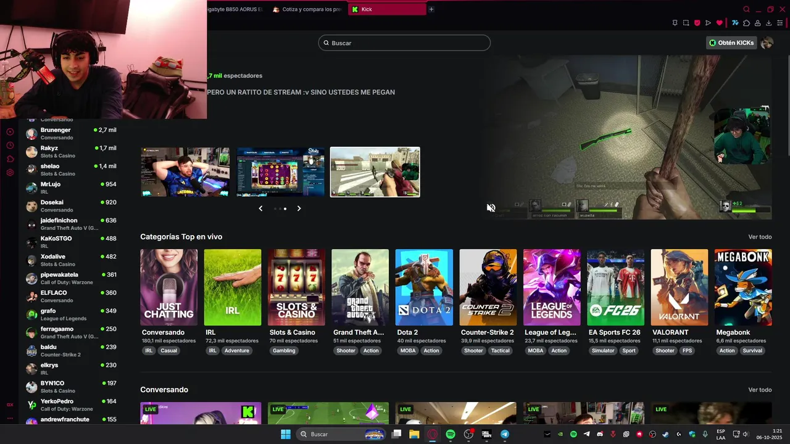The height and width of the screenshot is (444, 790).
Task: Switch to the Kick browser tab
Action: coord(387,9)
